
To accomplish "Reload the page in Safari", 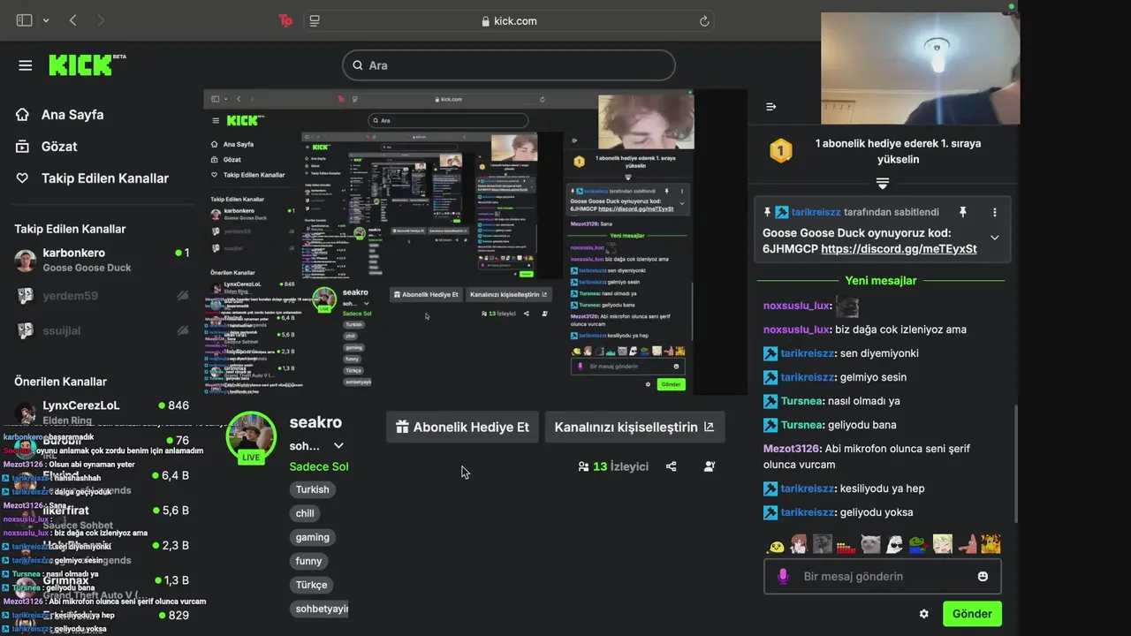I will (x=704, y=21).
